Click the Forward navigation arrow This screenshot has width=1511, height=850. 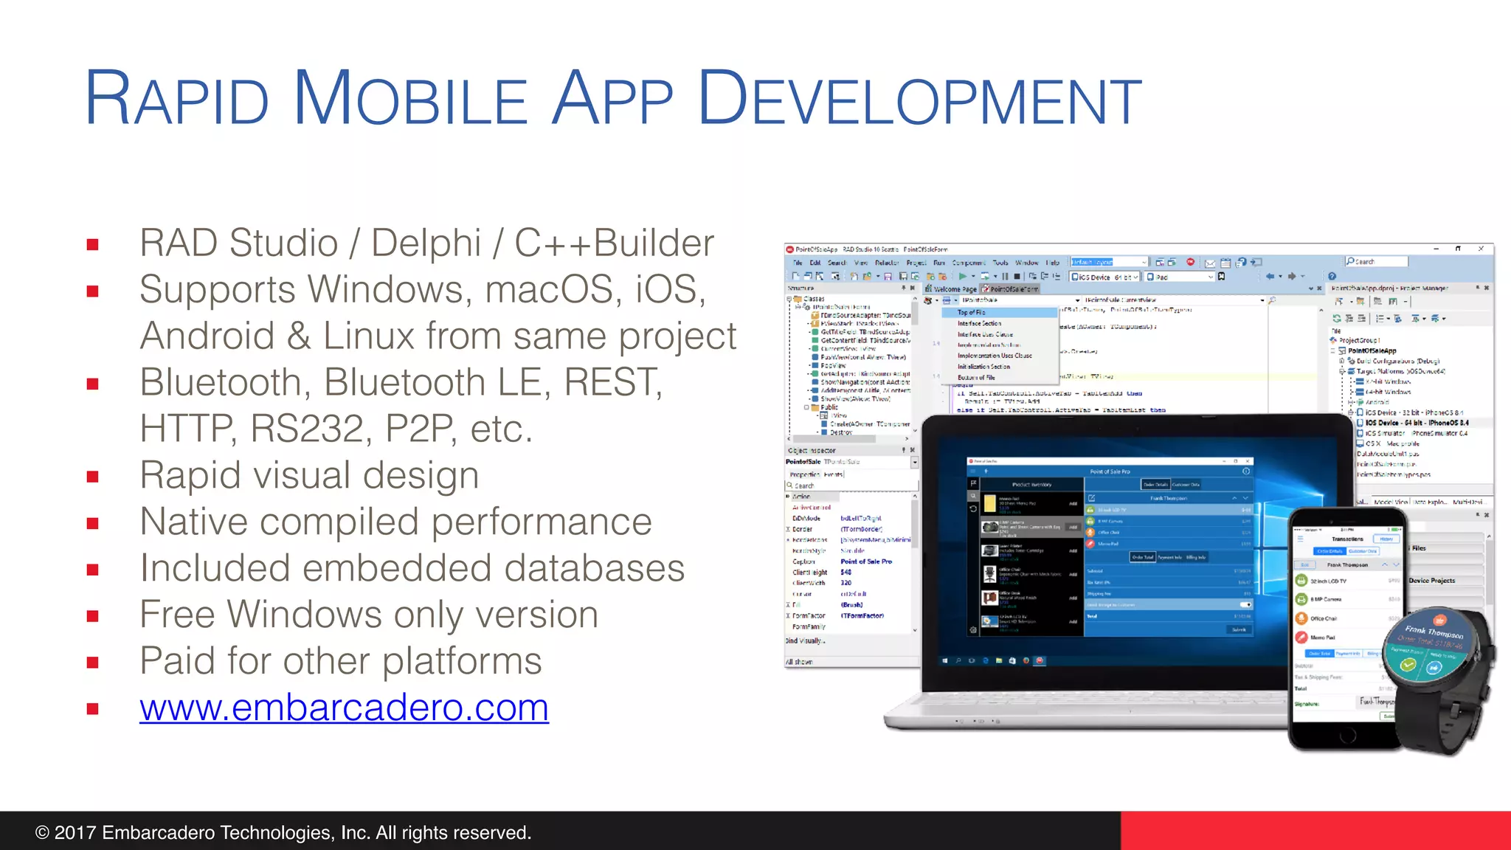point(1292,276)
